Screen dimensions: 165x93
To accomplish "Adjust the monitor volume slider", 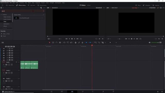I will [155, 42].
